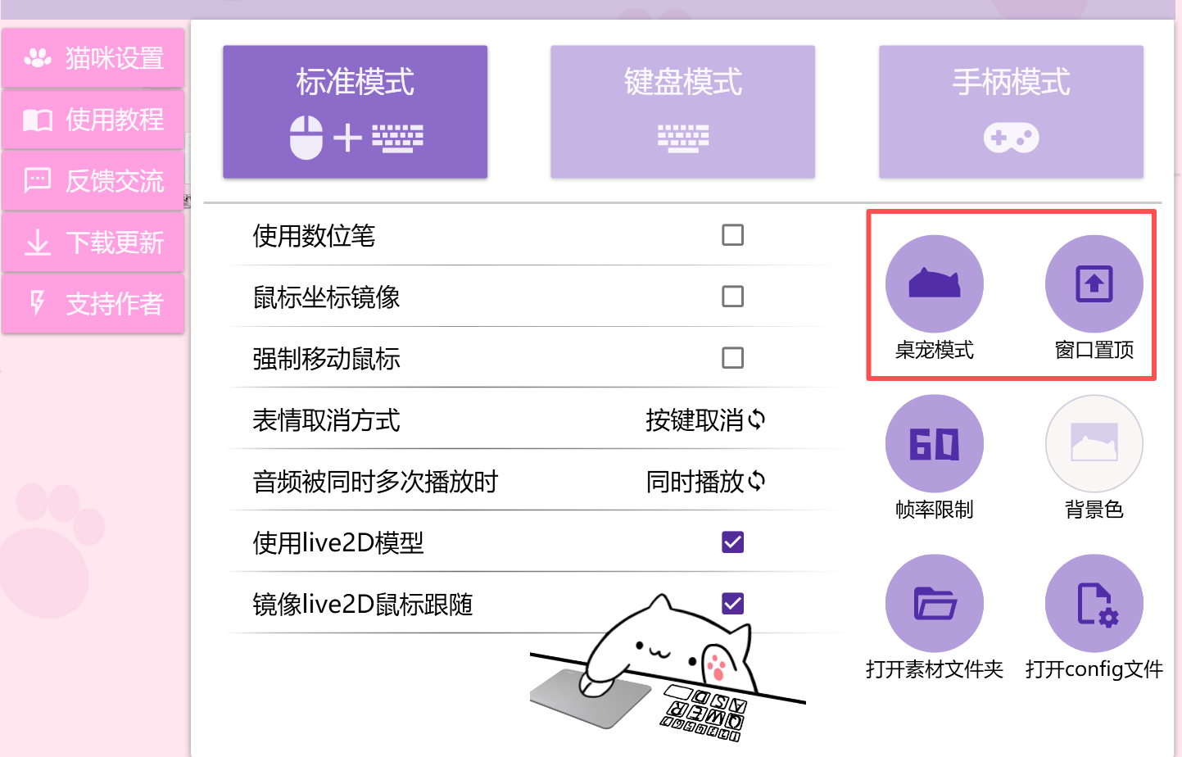Click the 打开素材文件夹 folder icon
Viewport: 1182px width, 757px height.
point(934,603)
